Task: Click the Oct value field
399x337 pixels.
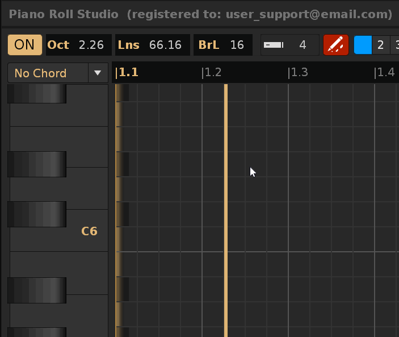Action: click(91, 45)
